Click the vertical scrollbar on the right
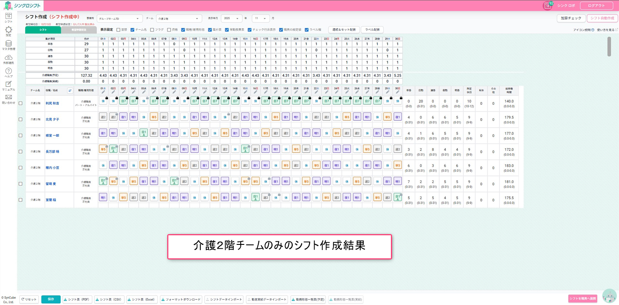Screen dimensions: 619x305 (609, 46)
